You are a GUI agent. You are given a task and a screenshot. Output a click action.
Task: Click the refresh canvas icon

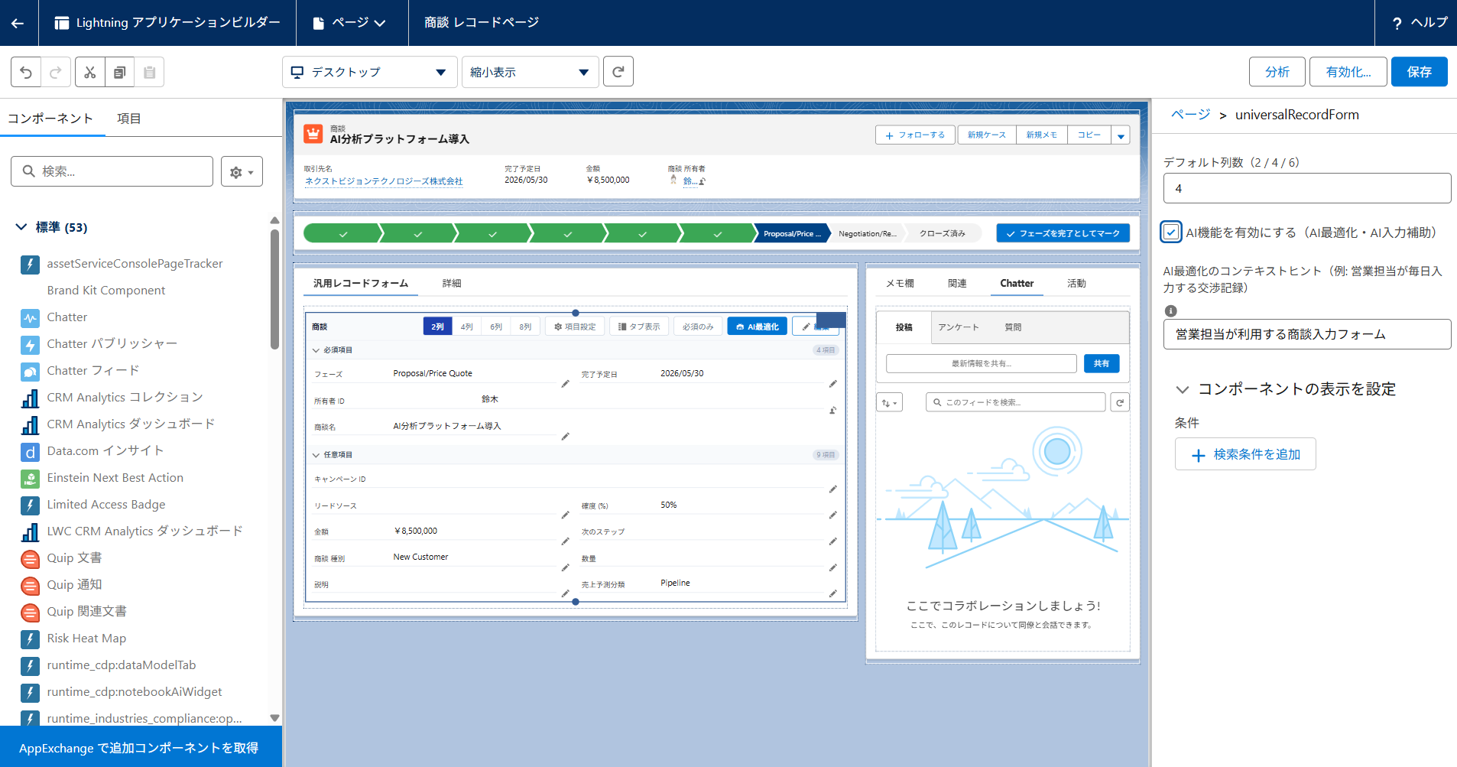(x=618, y=72)
